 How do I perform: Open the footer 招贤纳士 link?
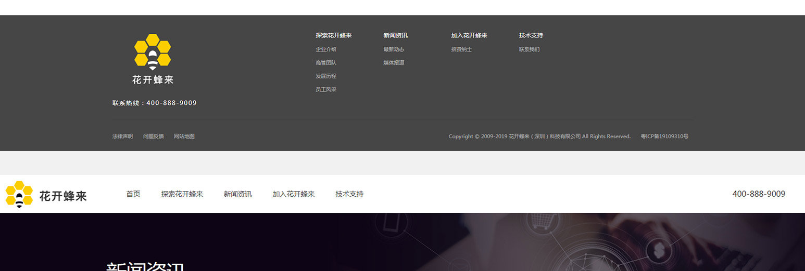462,49
